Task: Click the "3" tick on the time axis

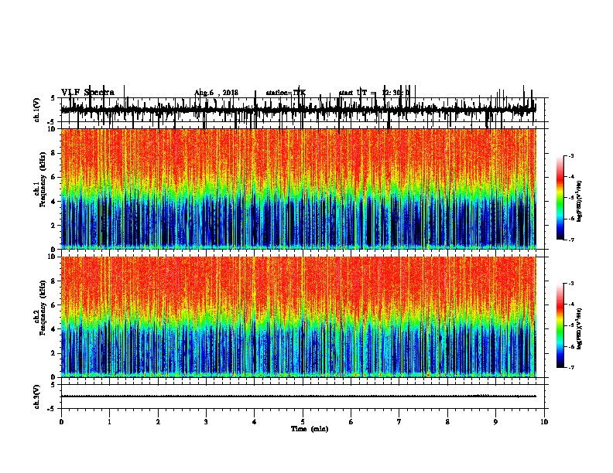Action: point(206,422)
